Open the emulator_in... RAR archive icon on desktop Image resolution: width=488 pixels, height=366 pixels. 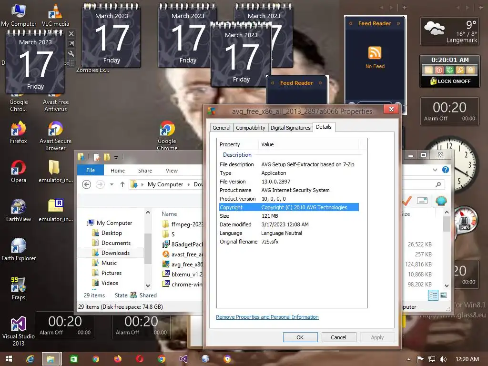click(x=55, y=210)
